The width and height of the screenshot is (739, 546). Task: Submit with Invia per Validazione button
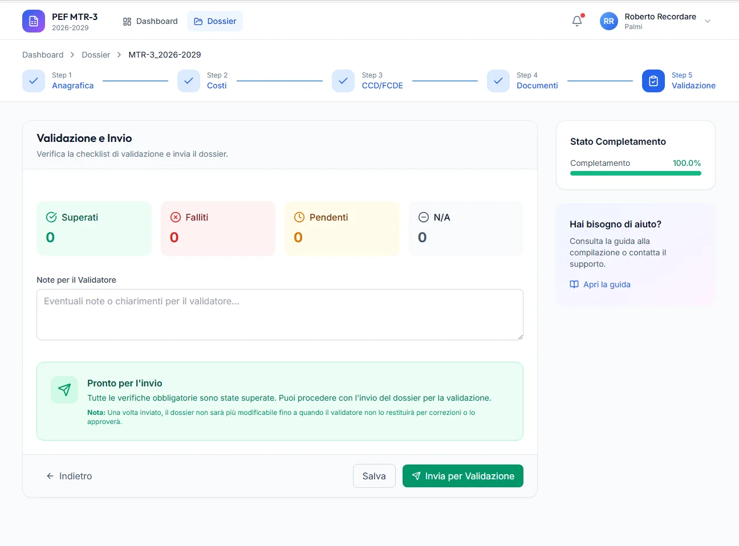[463, 476]
